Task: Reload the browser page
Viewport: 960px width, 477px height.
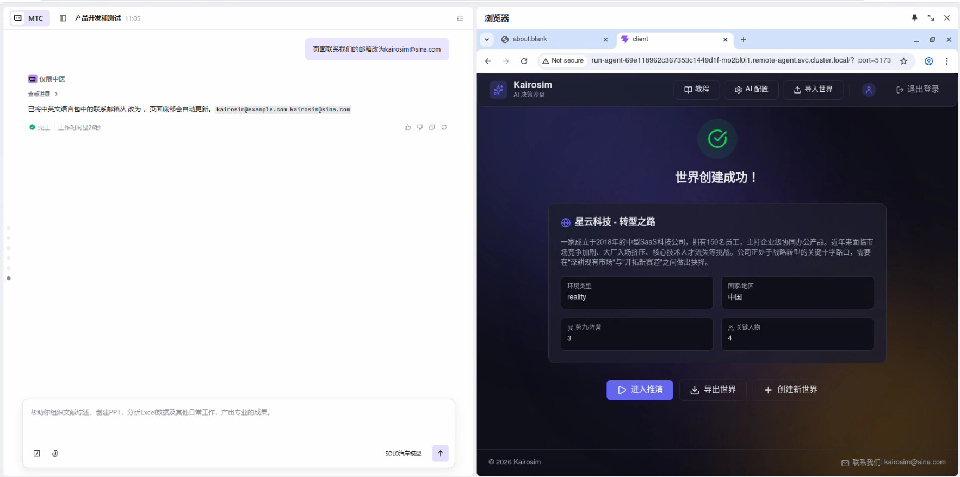Action: (x=524, y=61)
